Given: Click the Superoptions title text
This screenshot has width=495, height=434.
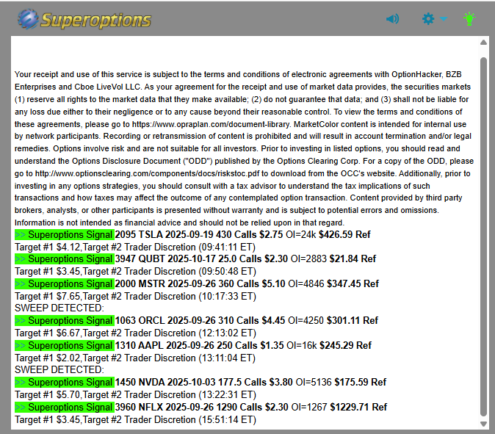Looking at the screenshot, I should tap(95, 20).
